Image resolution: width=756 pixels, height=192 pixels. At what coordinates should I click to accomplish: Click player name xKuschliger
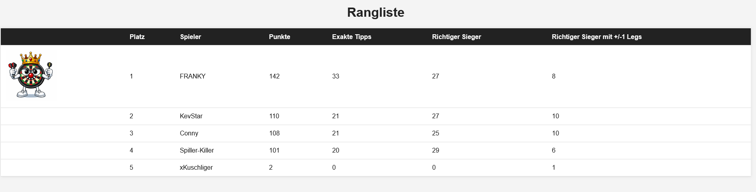(196, 167)
